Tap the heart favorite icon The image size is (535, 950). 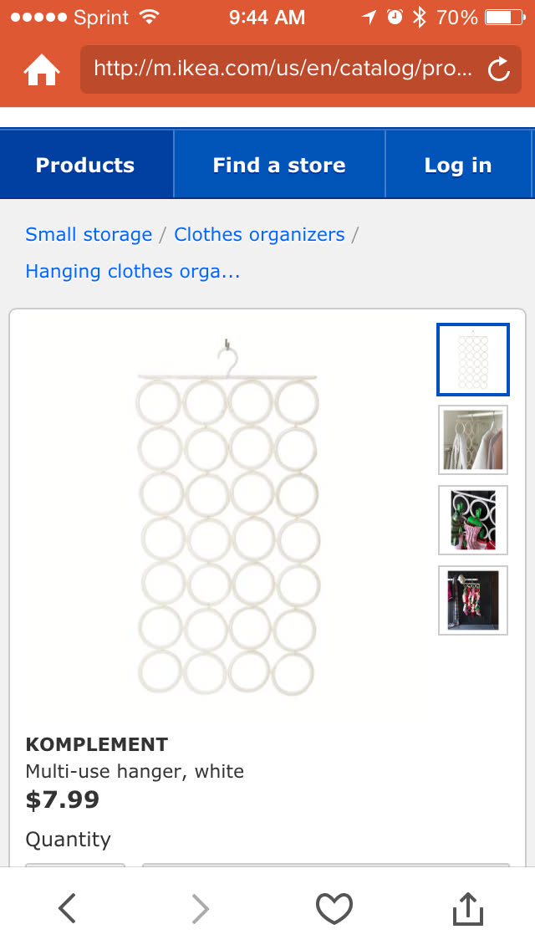pos(334,908)
